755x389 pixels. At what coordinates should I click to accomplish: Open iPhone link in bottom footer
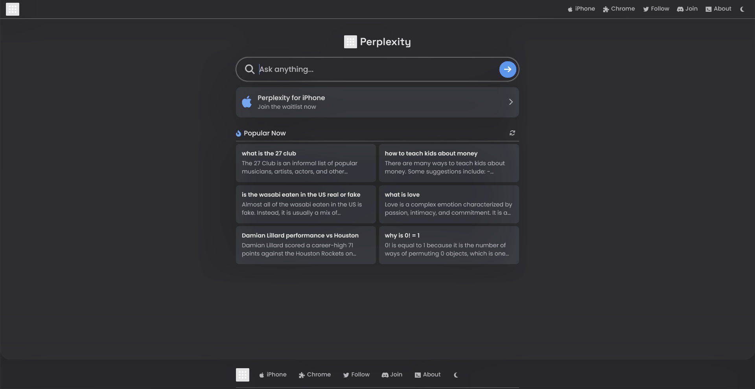tap(273, 375)
